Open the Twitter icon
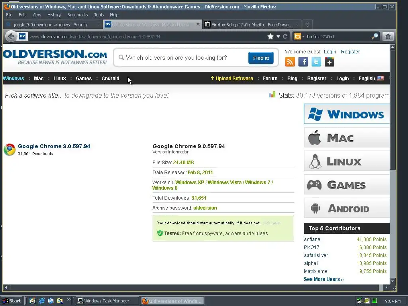Screen dimensions: 408x306 pyautogui.click(x=316, y=62)
